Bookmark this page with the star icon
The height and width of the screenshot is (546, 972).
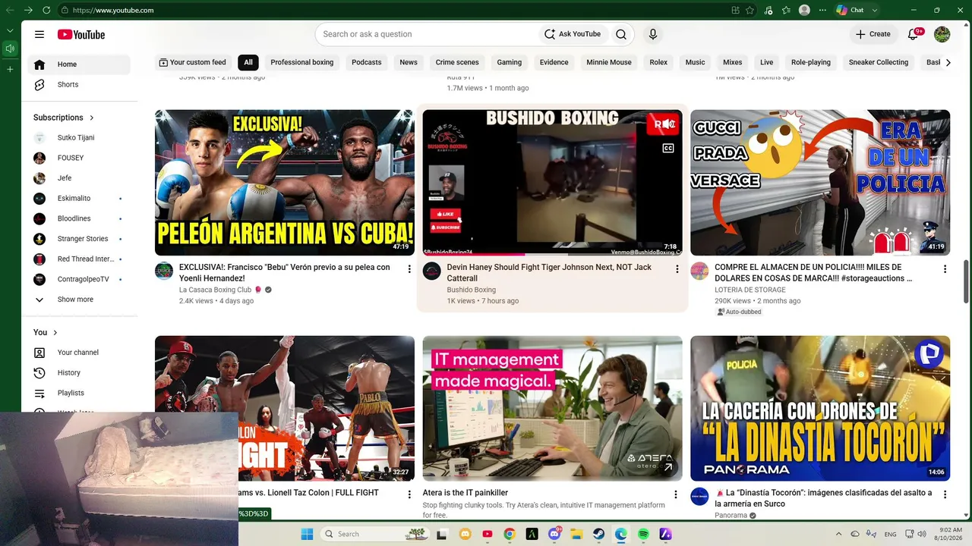pyautogui.click(x=750, y=10)
